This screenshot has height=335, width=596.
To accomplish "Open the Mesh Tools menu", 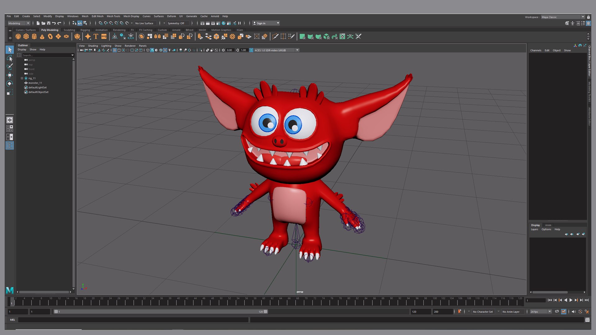I will pyautogui.click(x=113, y=16).
